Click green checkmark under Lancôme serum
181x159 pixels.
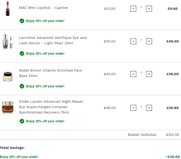point(22,53)
